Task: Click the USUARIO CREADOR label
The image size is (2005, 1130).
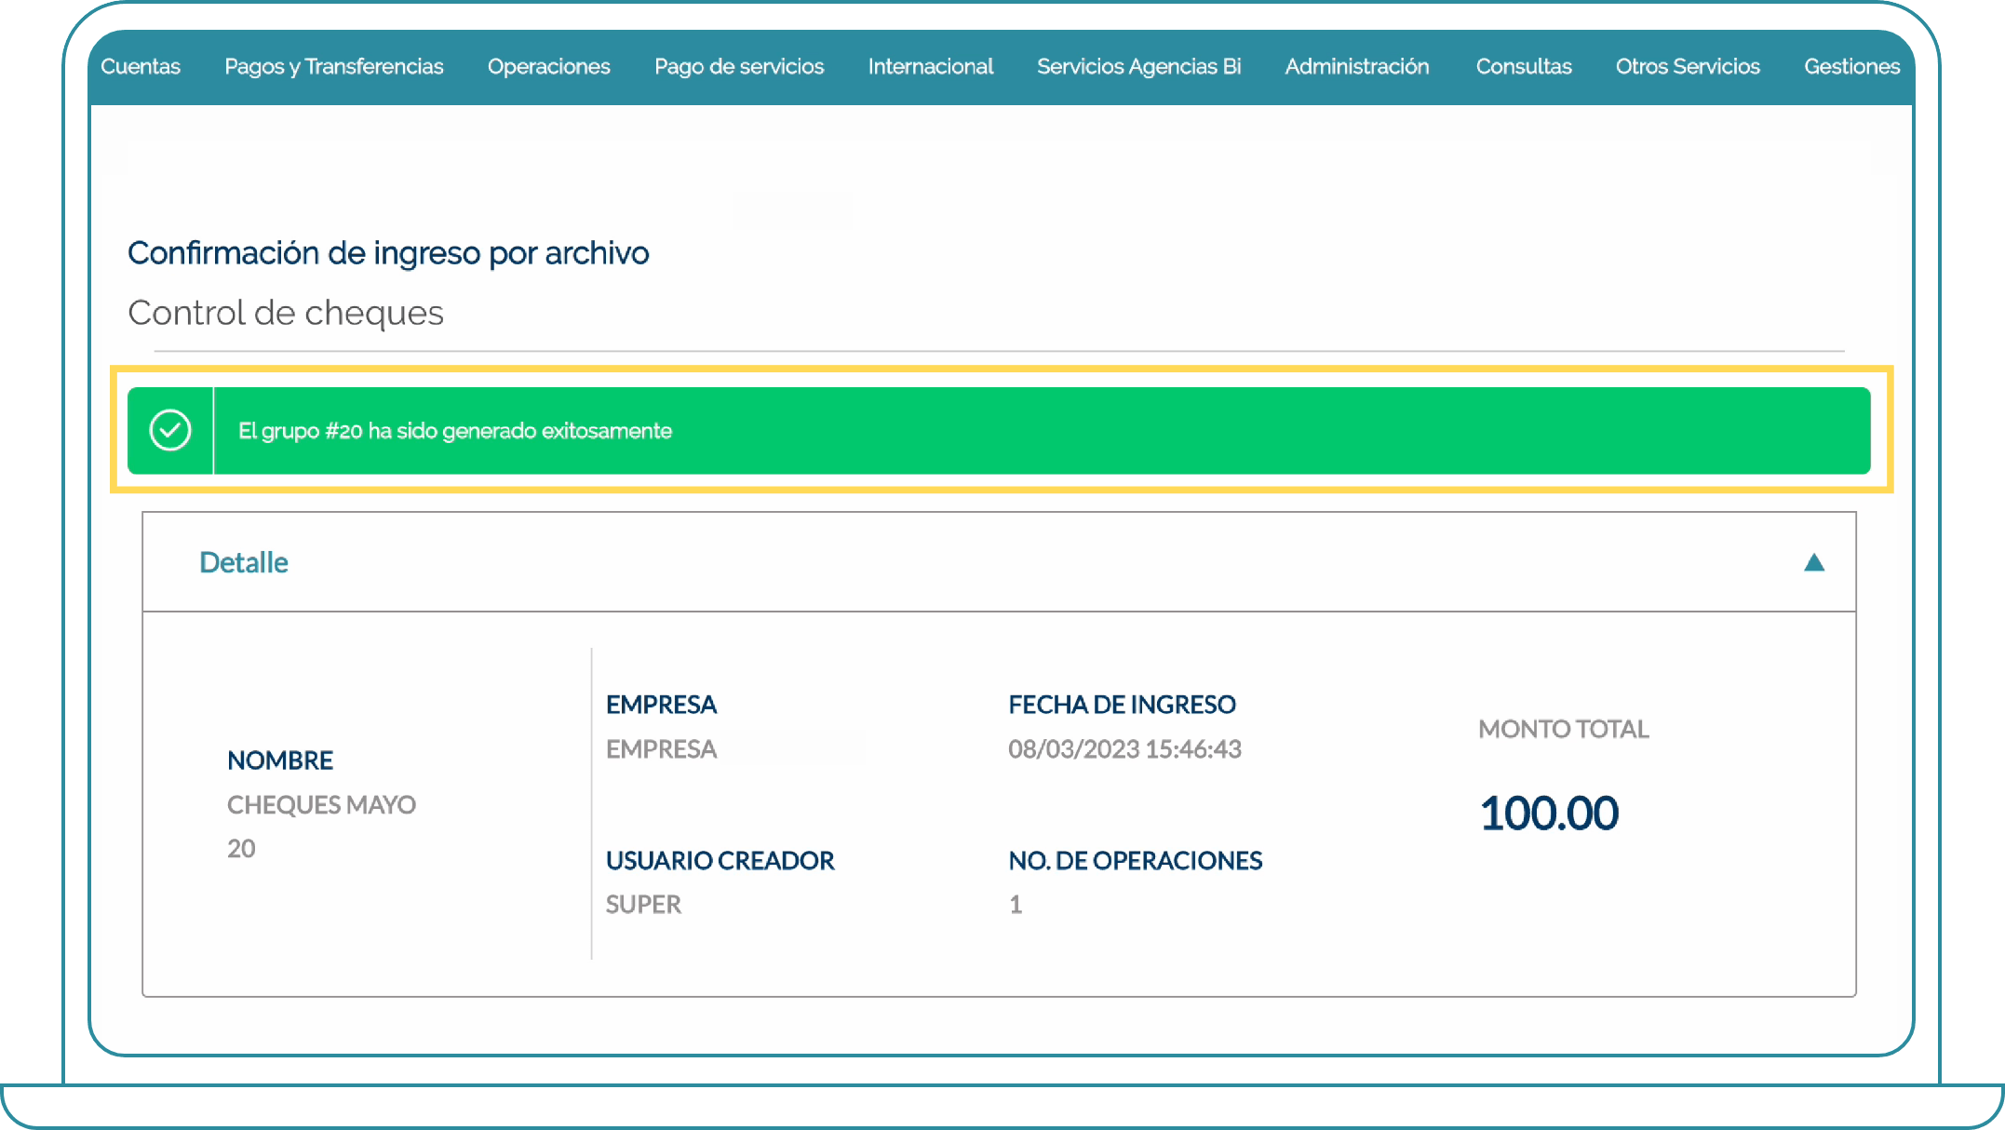Action: pyautogui.click(x=720, y=860)
